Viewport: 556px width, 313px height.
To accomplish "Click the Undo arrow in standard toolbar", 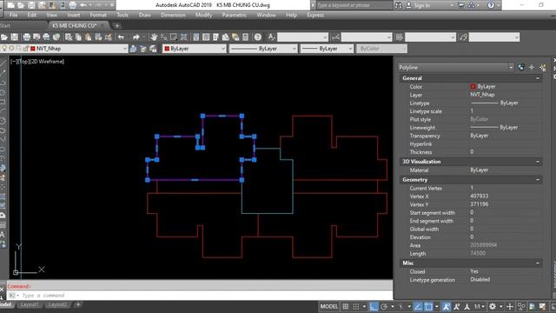I will pyautogui.click(x=121, y=37).
